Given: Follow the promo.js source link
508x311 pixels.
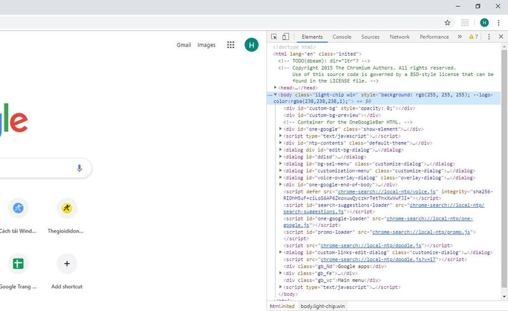Looking at the screenshot, I should pos(421,232).
